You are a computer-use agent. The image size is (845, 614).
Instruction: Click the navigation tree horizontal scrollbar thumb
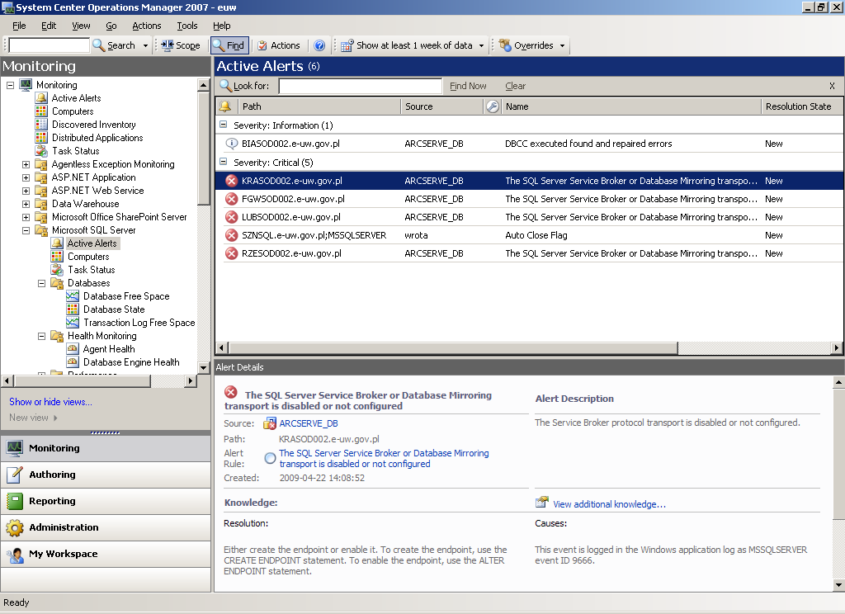click(x=83, y=381)
